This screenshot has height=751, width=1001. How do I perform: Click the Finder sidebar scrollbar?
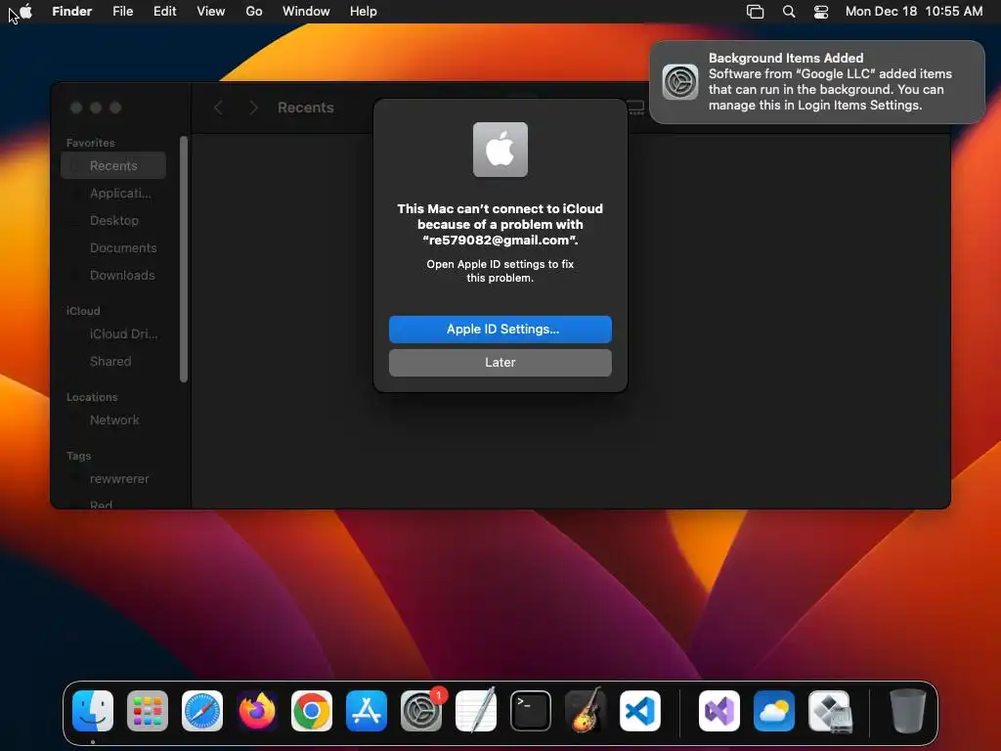[184, 259]
